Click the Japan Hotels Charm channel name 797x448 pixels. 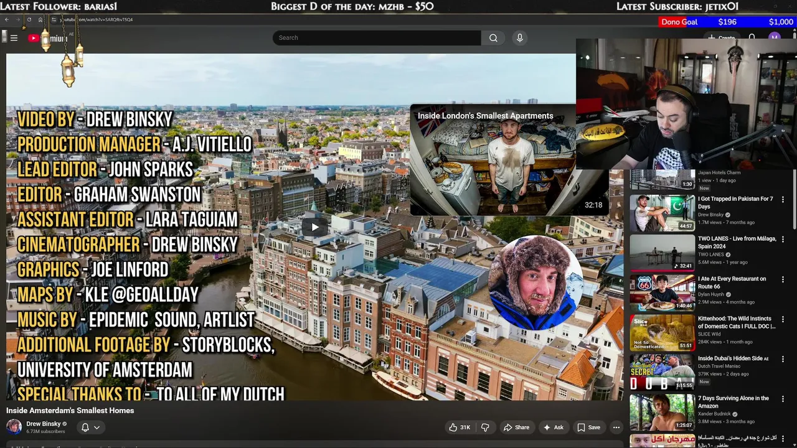point(719,173)
